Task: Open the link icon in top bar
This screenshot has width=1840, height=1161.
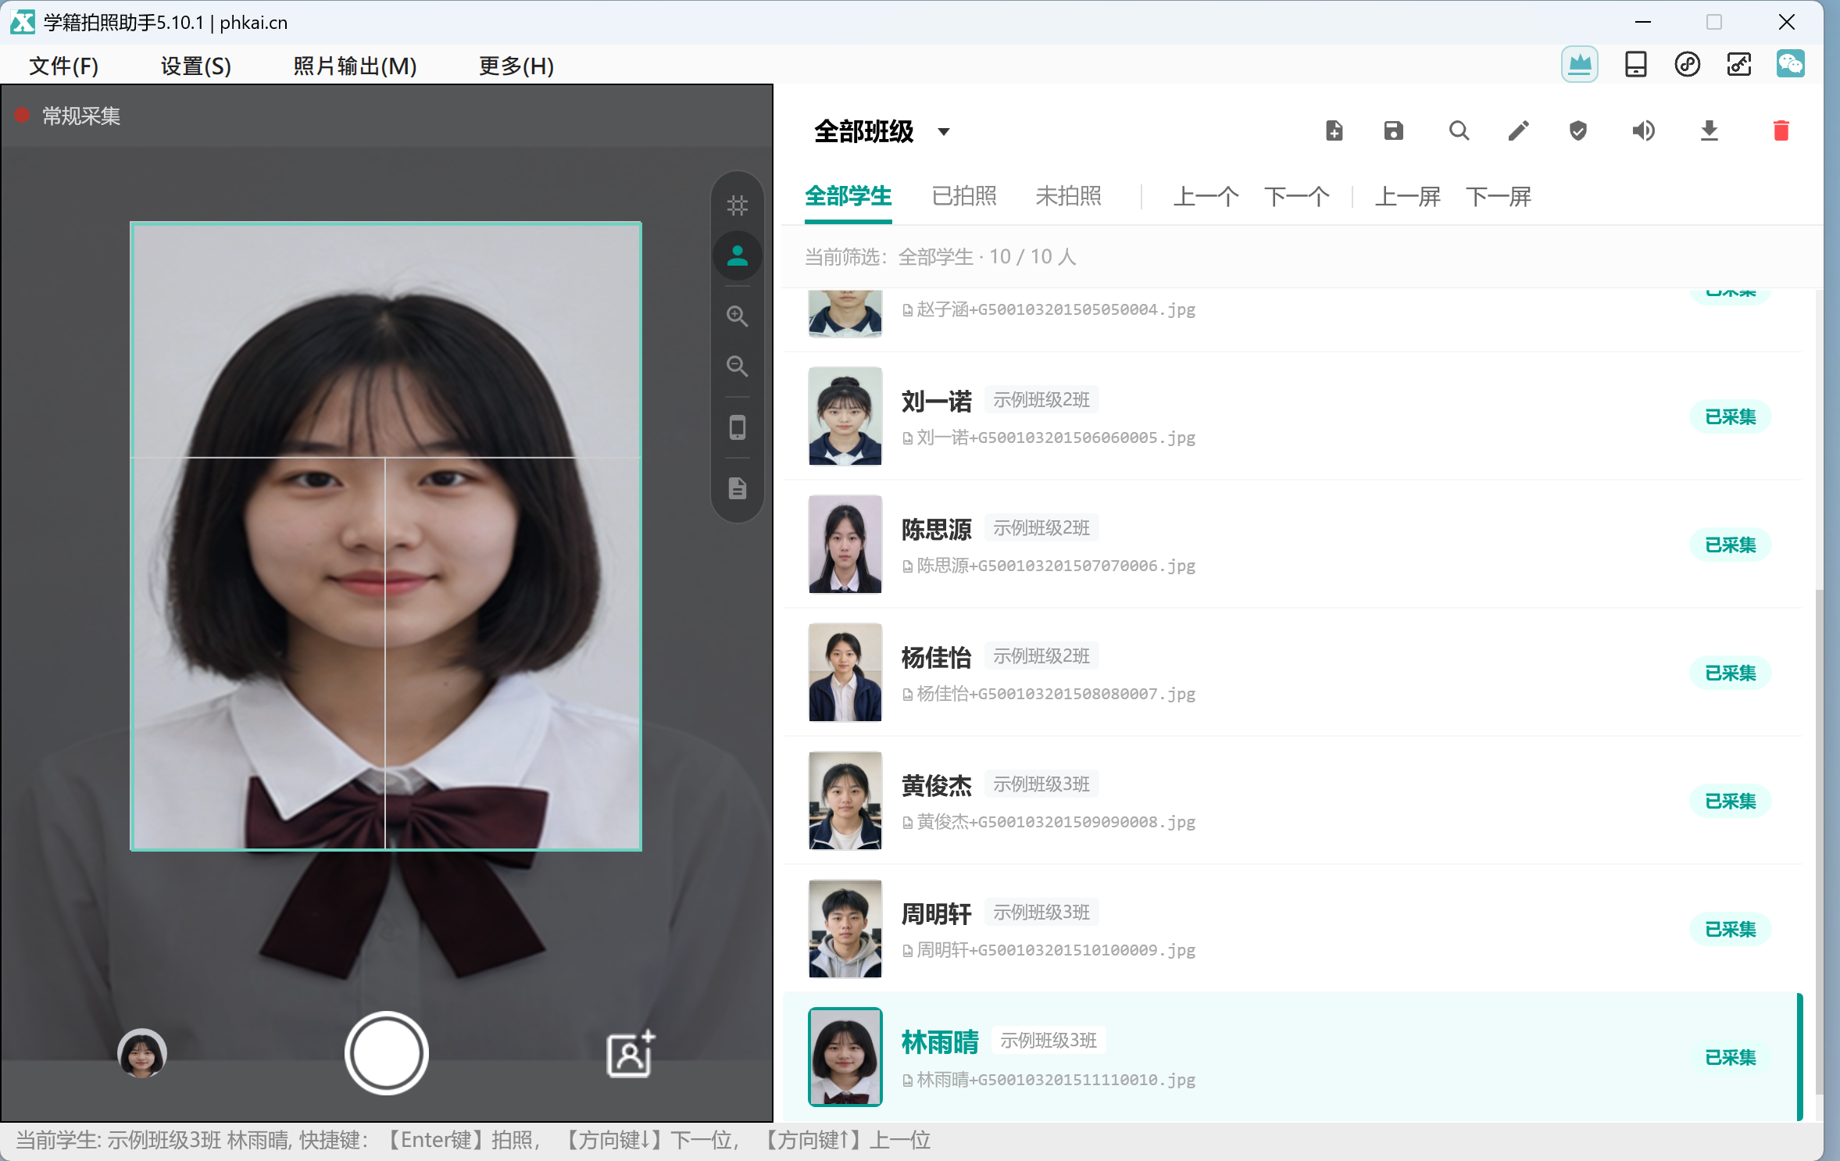Action: tap(1687, 64)
